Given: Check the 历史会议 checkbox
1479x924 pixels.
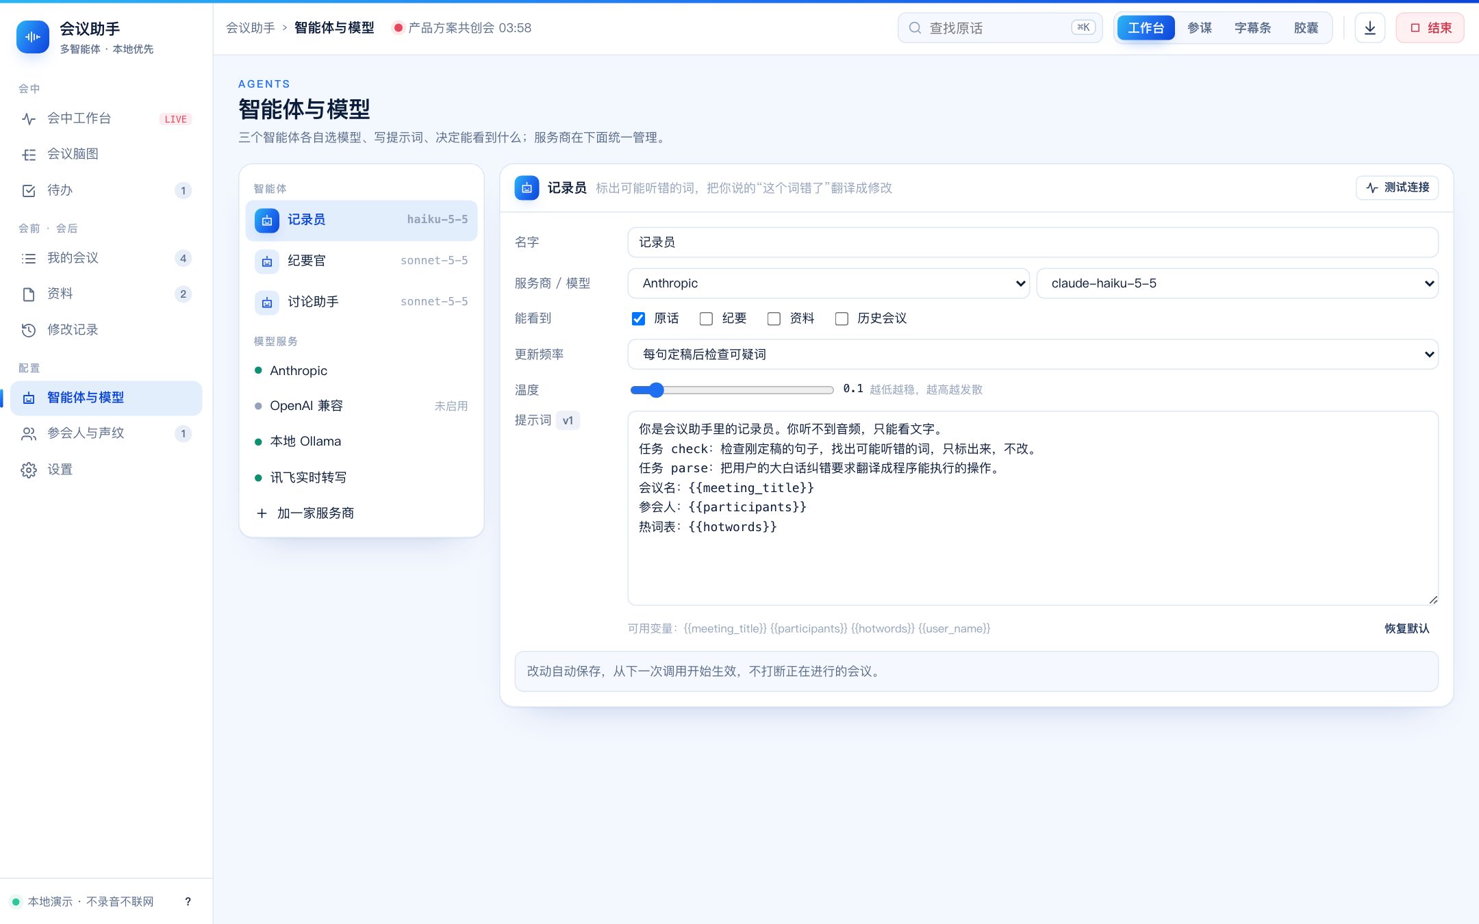Looking at the screenshot, I should tap(842, 319).
